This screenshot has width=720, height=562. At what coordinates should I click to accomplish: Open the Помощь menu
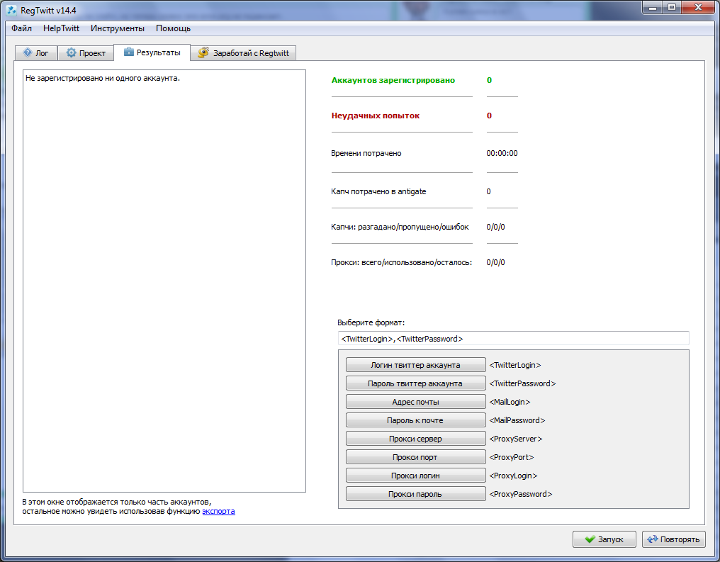point(173,28)
